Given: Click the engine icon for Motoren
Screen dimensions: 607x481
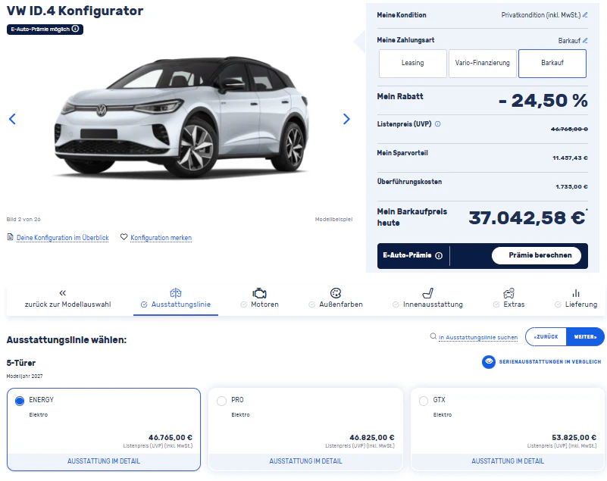Looking at the screenshot, I should [x=259, y=293].
